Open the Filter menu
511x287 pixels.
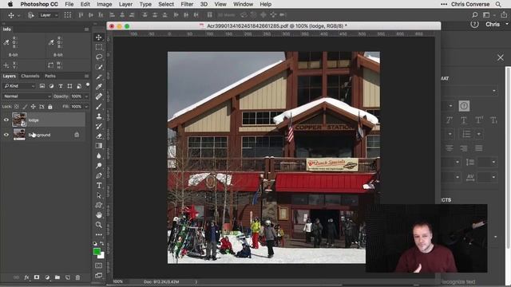(187, 4)
